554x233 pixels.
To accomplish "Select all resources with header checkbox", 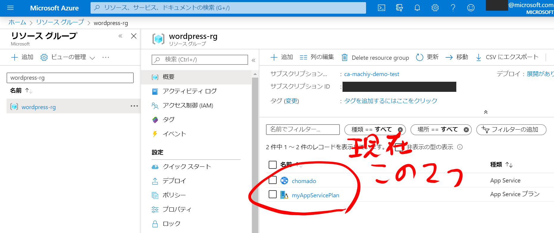I will (x=273, y=165).
